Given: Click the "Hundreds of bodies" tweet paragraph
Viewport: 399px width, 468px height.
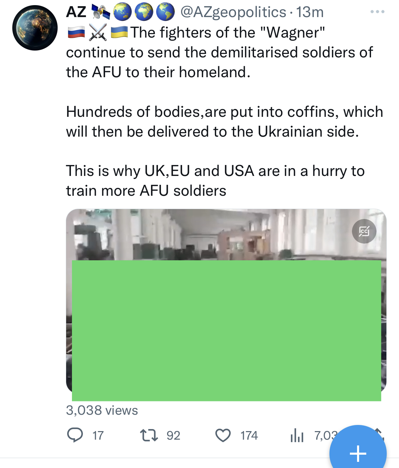Looking at the screenshot, I should point(224,122).
